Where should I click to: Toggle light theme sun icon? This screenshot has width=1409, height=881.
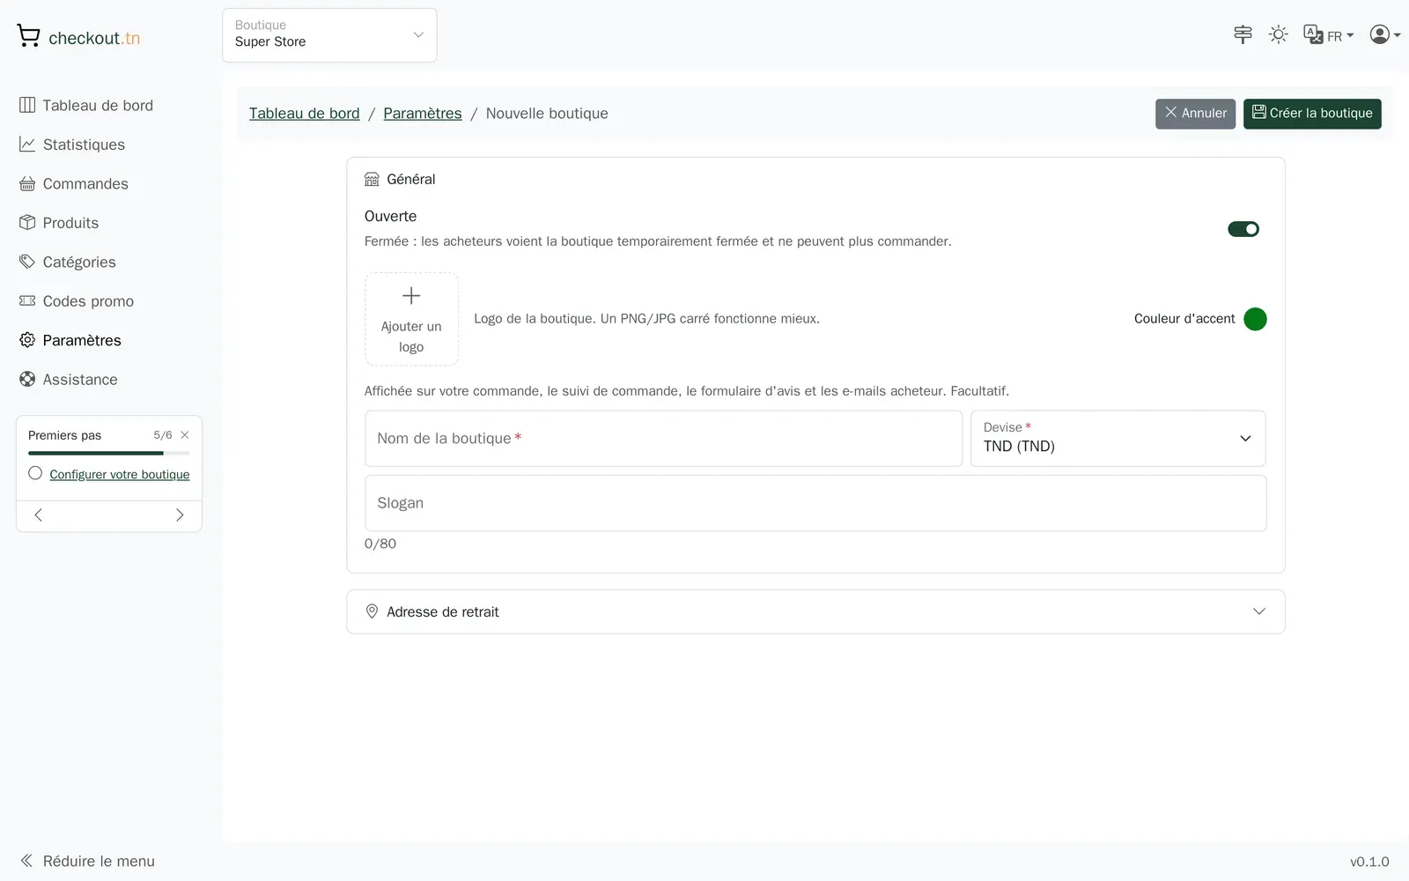pos(1278,34)
